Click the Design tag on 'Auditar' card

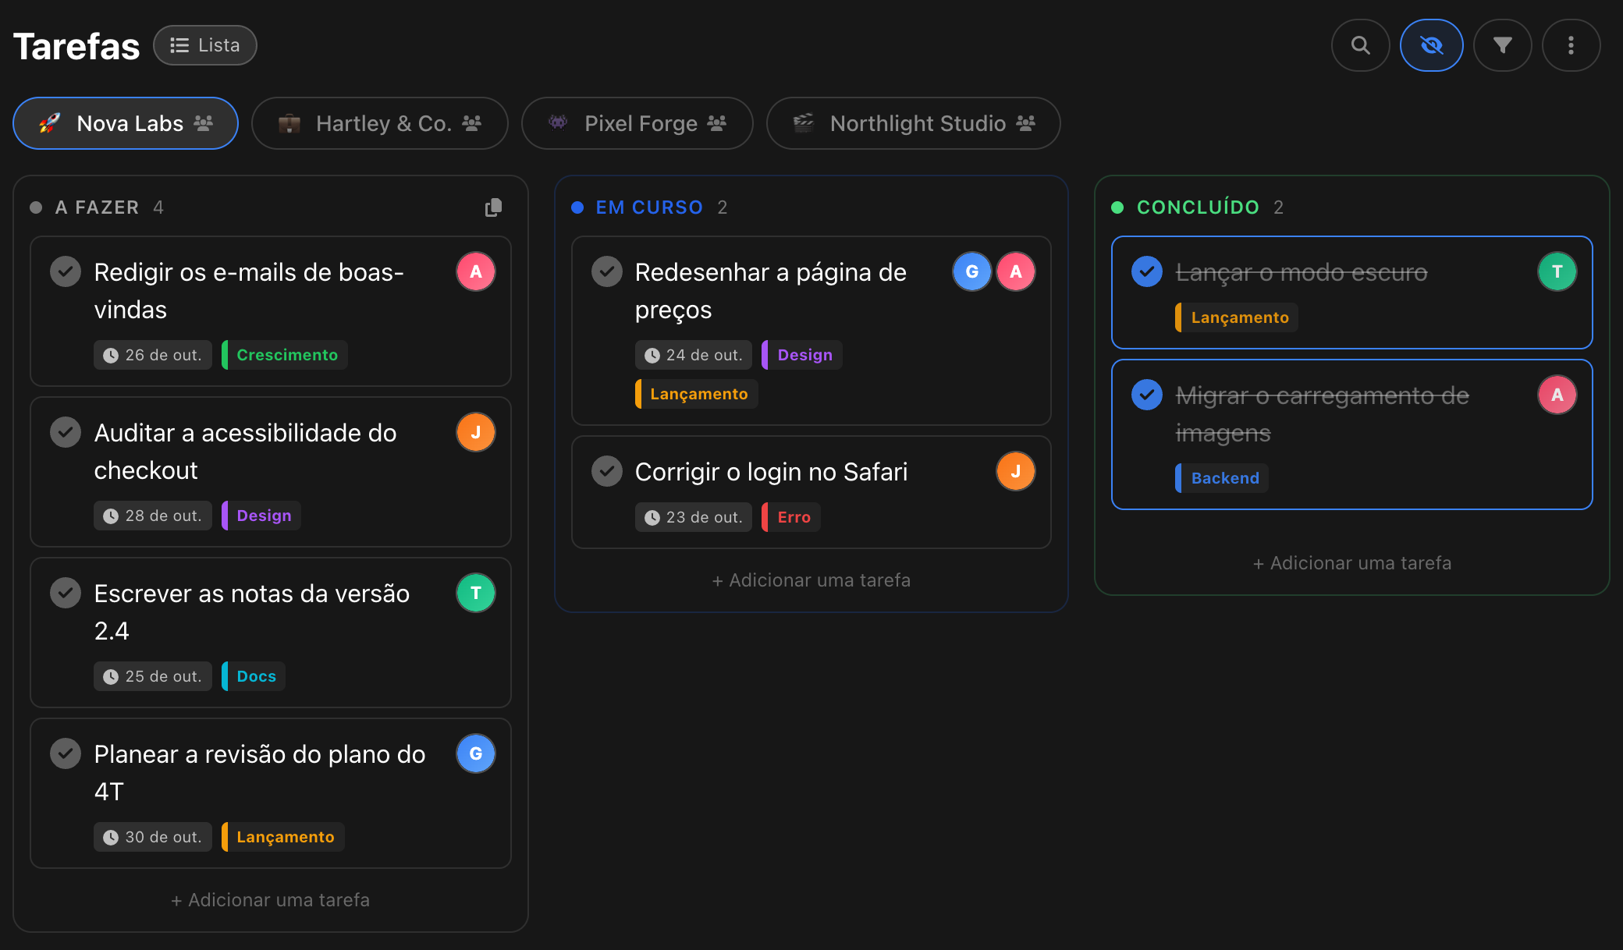tap(261, 516)
